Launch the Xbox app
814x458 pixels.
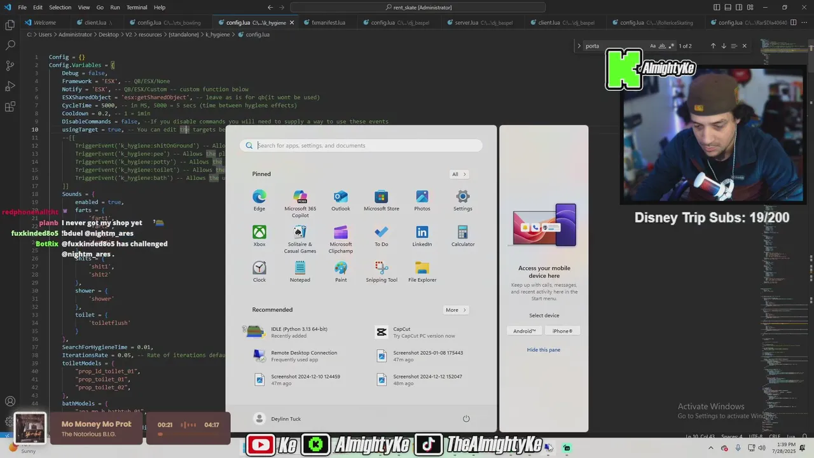tap(259, 236)
